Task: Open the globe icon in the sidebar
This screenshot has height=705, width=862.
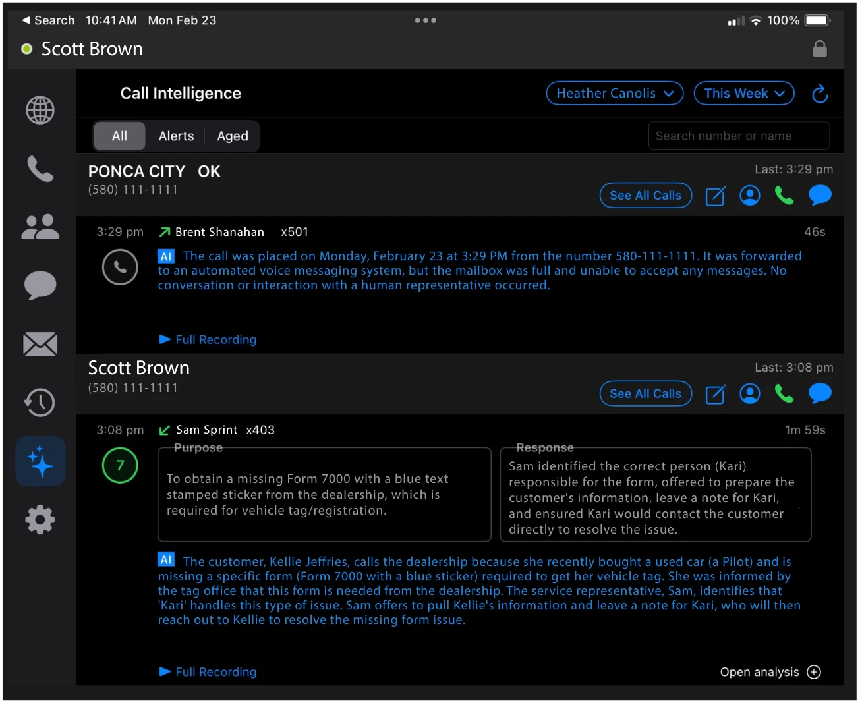Action: coord(40,110)
